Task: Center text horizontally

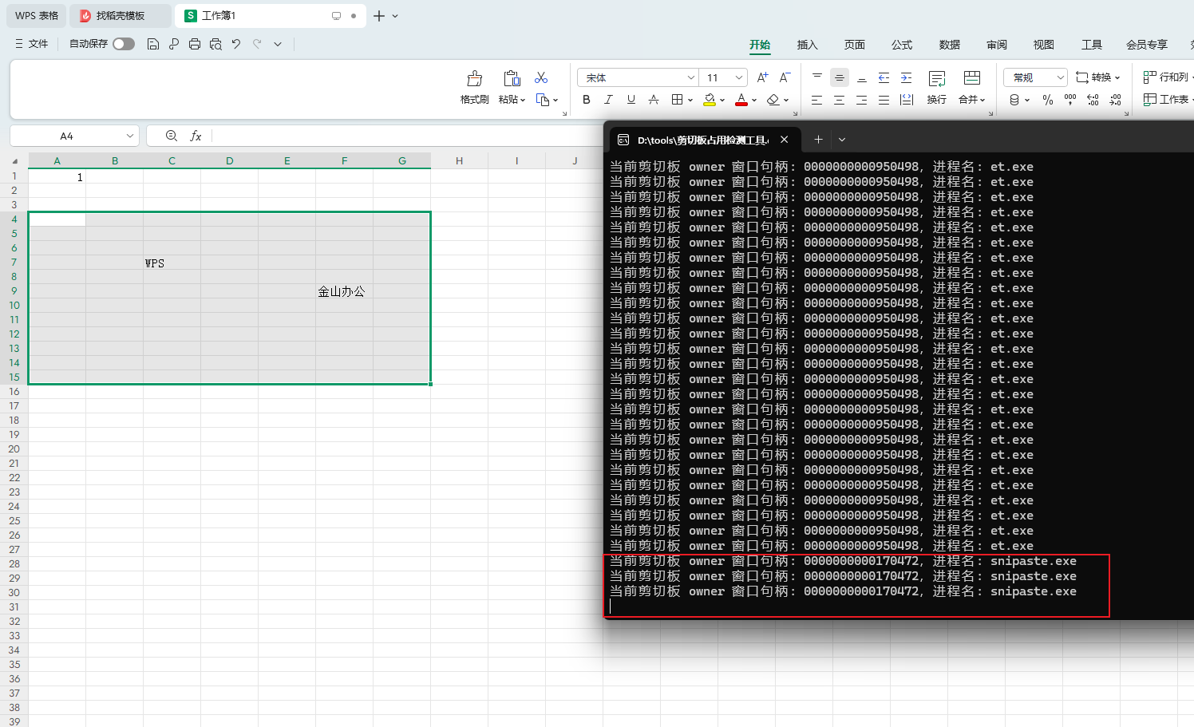Action: click(839, 100)
